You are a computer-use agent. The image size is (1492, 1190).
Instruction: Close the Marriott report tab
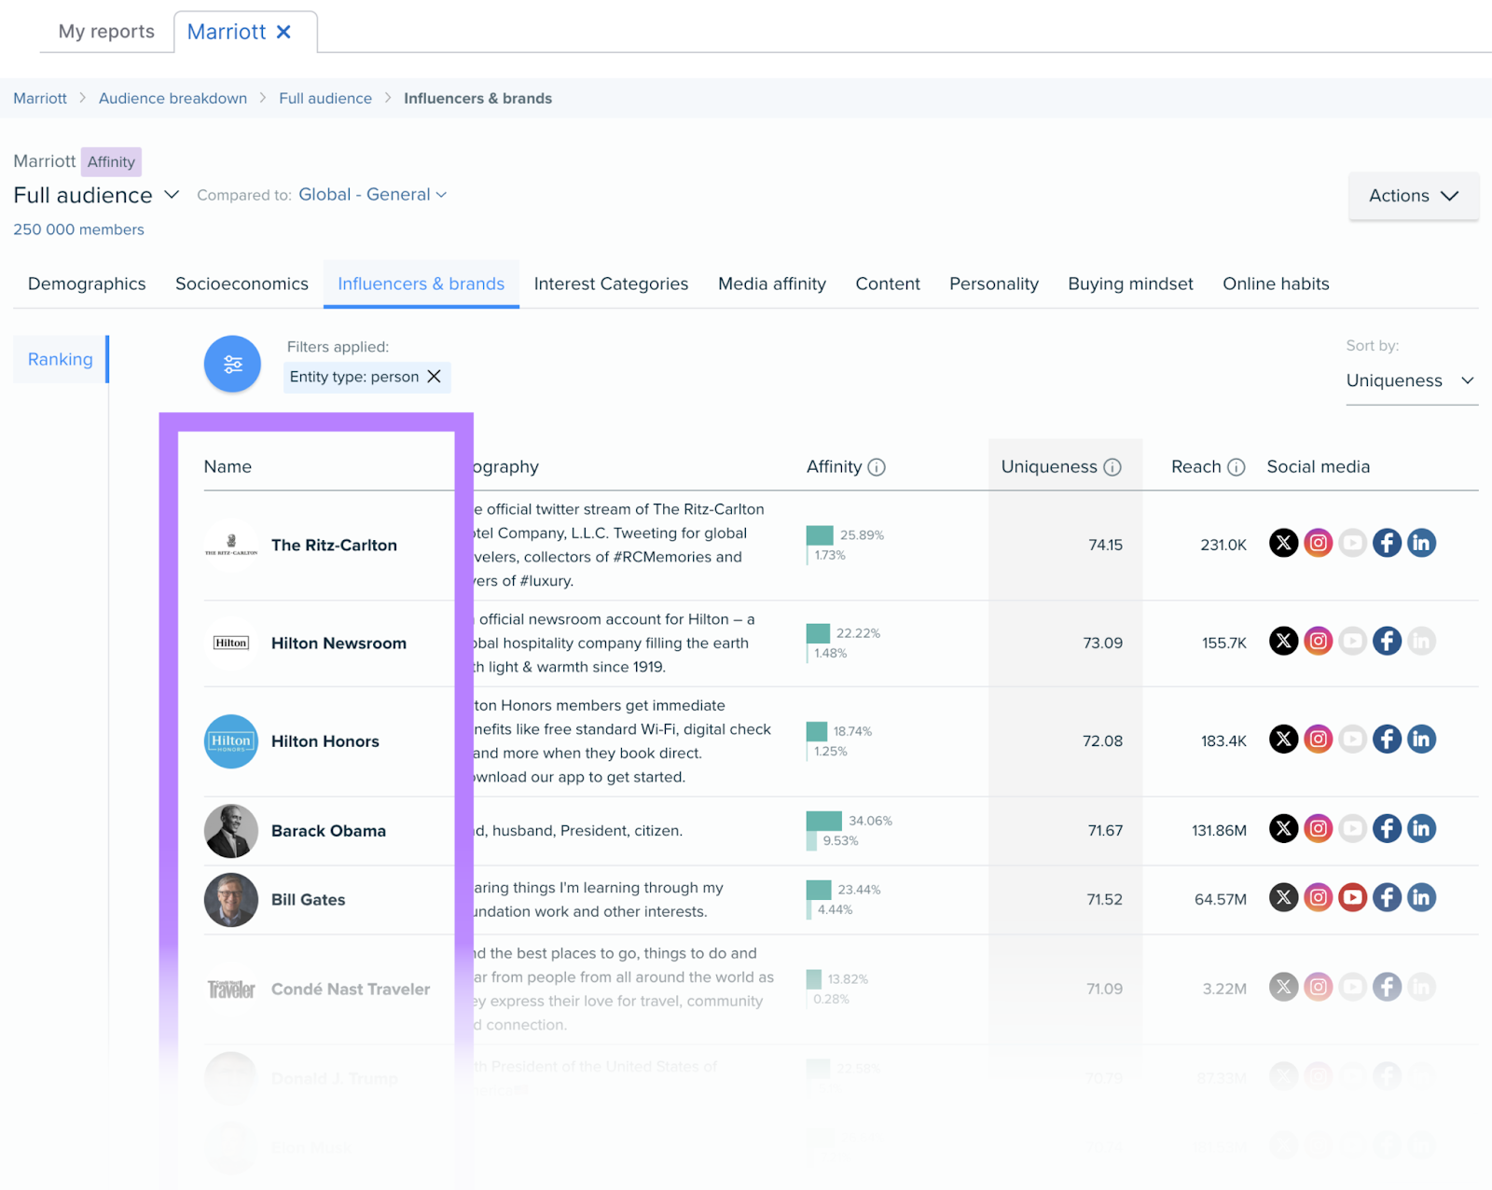(284, 32)
